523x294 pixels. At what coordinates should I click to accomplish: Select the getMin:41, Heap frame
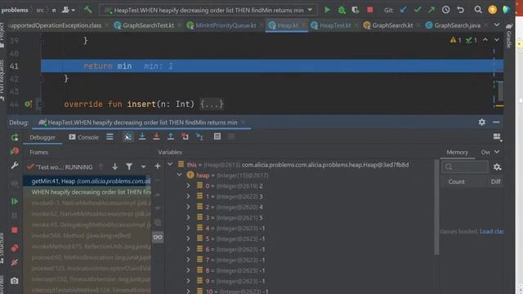pyautogui.click(x=87, y=181)
